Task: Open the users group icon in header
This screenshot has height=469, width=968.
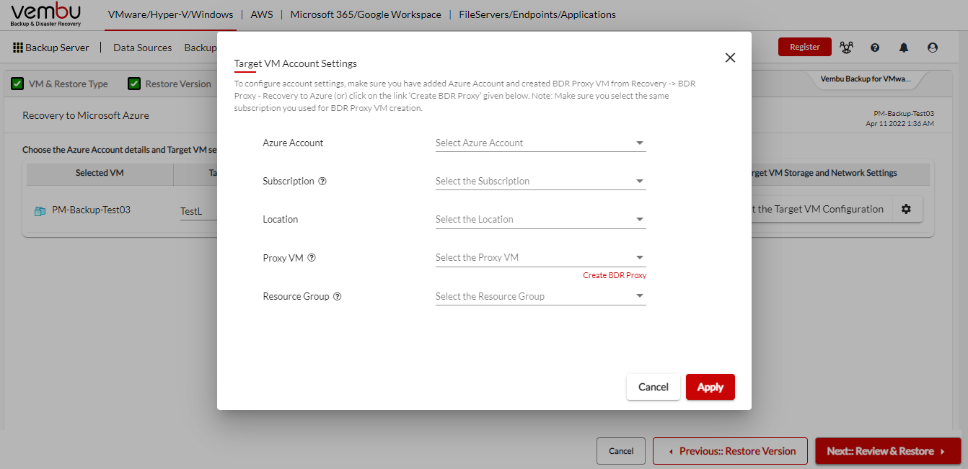Action: tap(846, 48)
